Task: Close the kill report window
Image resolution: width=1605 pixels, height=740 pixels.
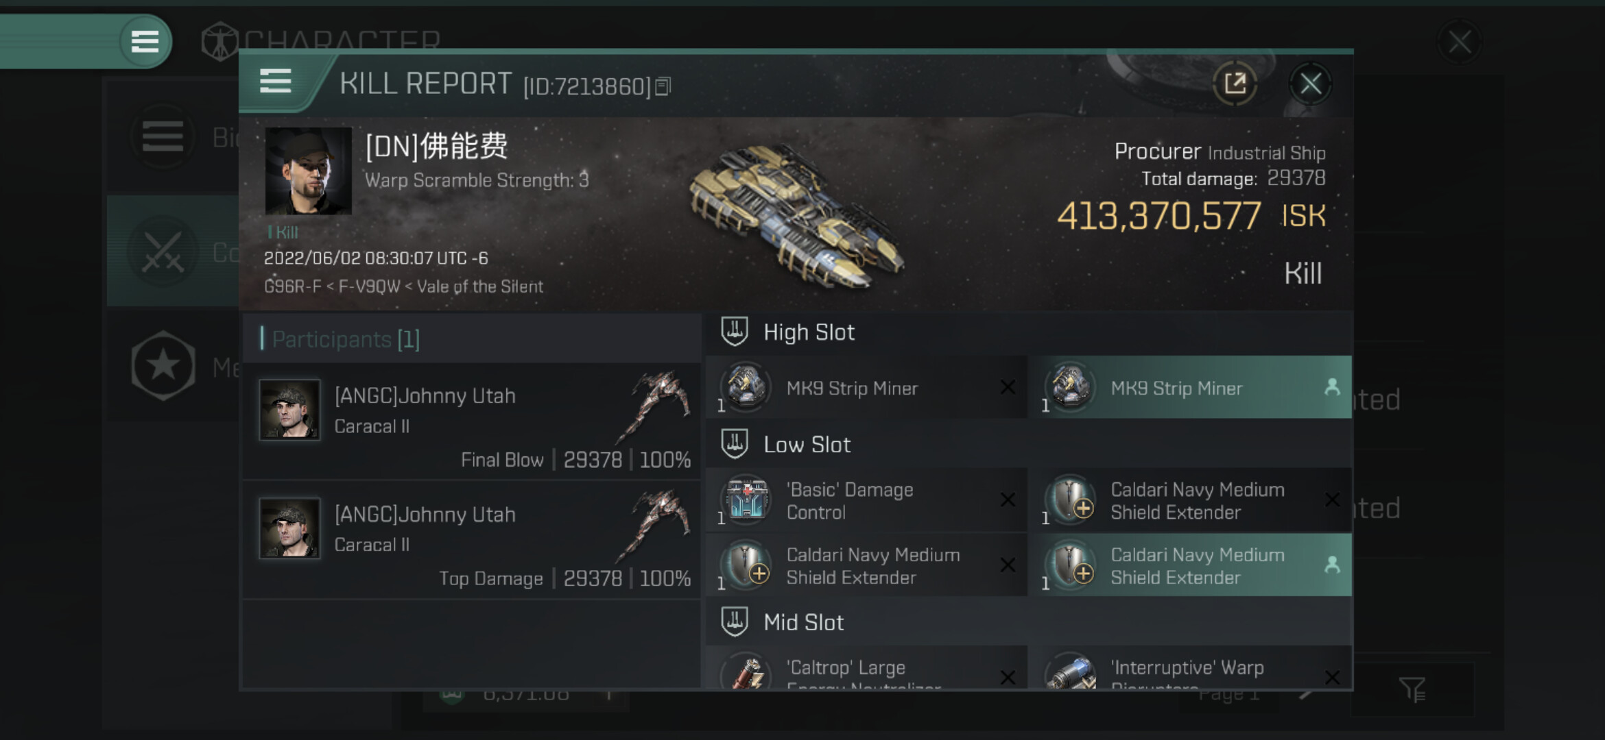Action: pyautogui.click(x=1310, y=84)
